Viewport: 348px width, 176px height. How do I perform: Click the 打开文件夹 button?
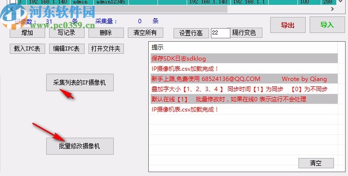[106, 48]
